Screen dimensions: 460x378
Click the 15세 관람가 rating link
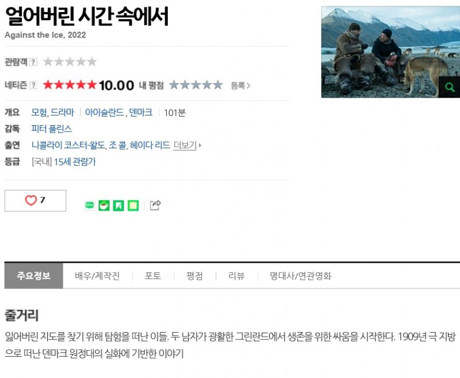click(x=75, y=161)
